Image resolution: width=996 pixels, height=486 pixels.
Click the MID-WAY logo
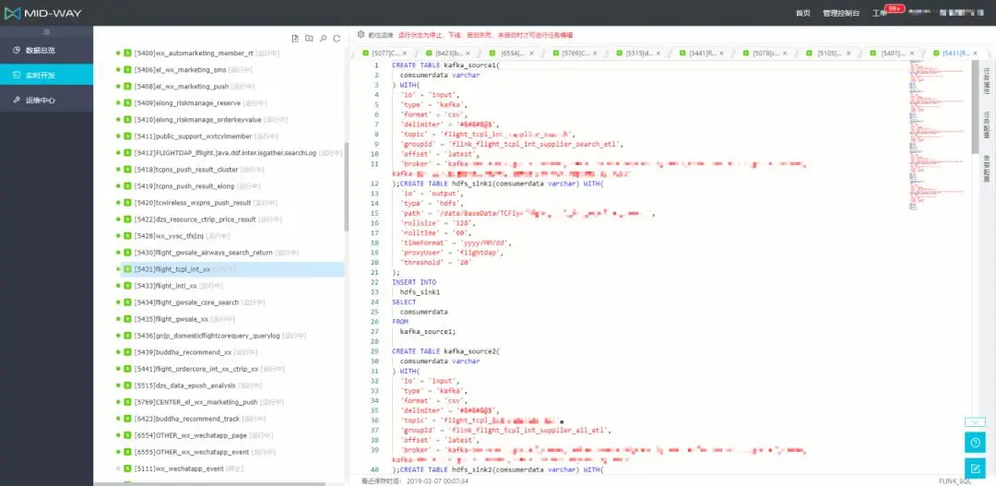pos(43,13)
